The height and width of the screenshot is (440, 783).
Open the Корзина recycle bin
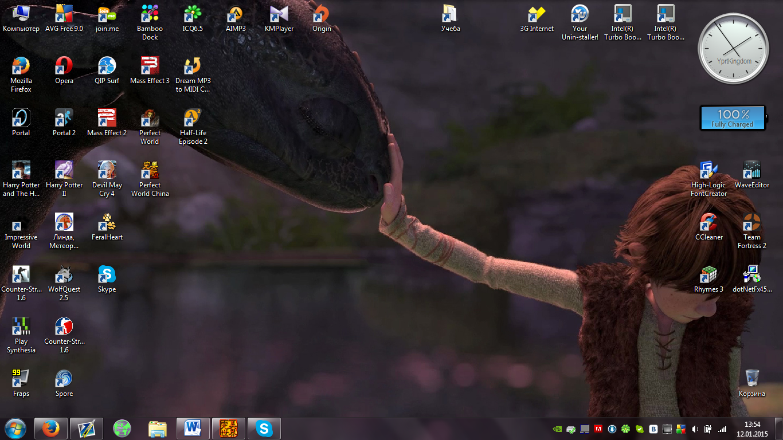point(751,383)
